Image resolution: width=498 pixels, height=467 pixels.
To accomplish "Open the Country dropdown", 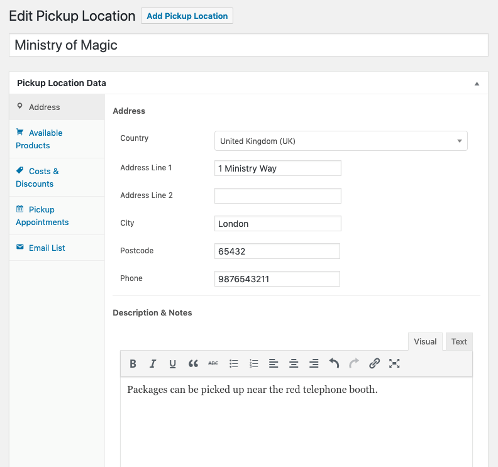I will tap(341, 141).
